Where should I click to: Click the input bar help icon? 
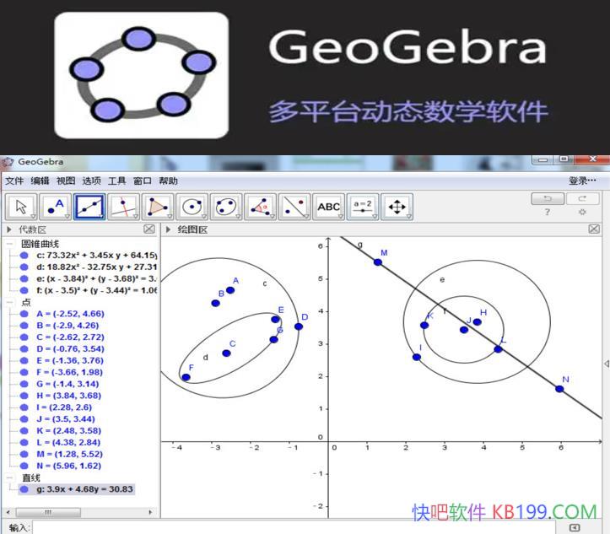point(575,528)
